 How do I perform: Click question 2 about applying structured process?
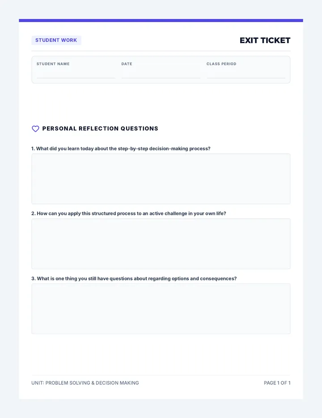point(129,213)
